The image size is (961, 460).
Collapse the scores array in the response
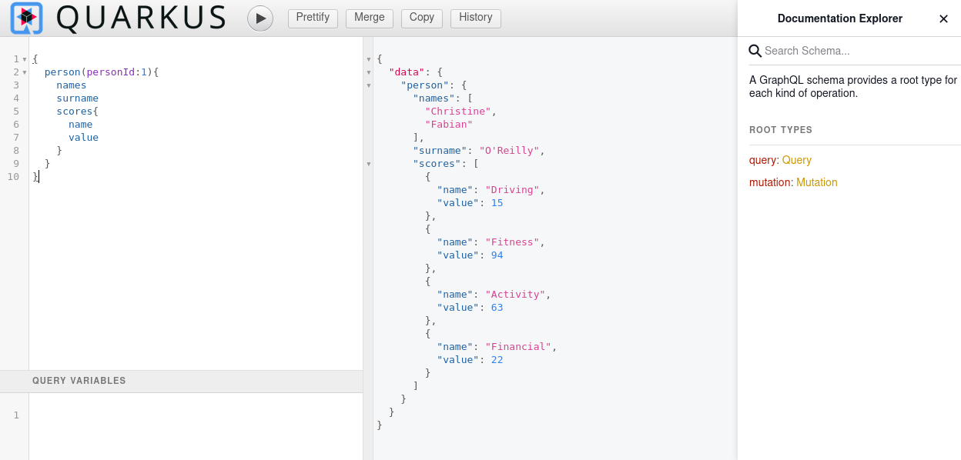[368, 163]
